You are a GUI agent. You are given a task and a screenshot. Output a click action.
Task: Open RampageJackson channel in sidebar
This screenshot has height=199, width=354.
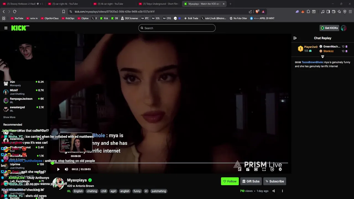pos(24,100)
